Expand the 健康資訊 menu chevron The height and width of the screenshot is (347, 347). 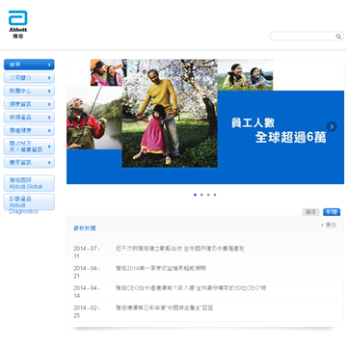pos(49,104)
